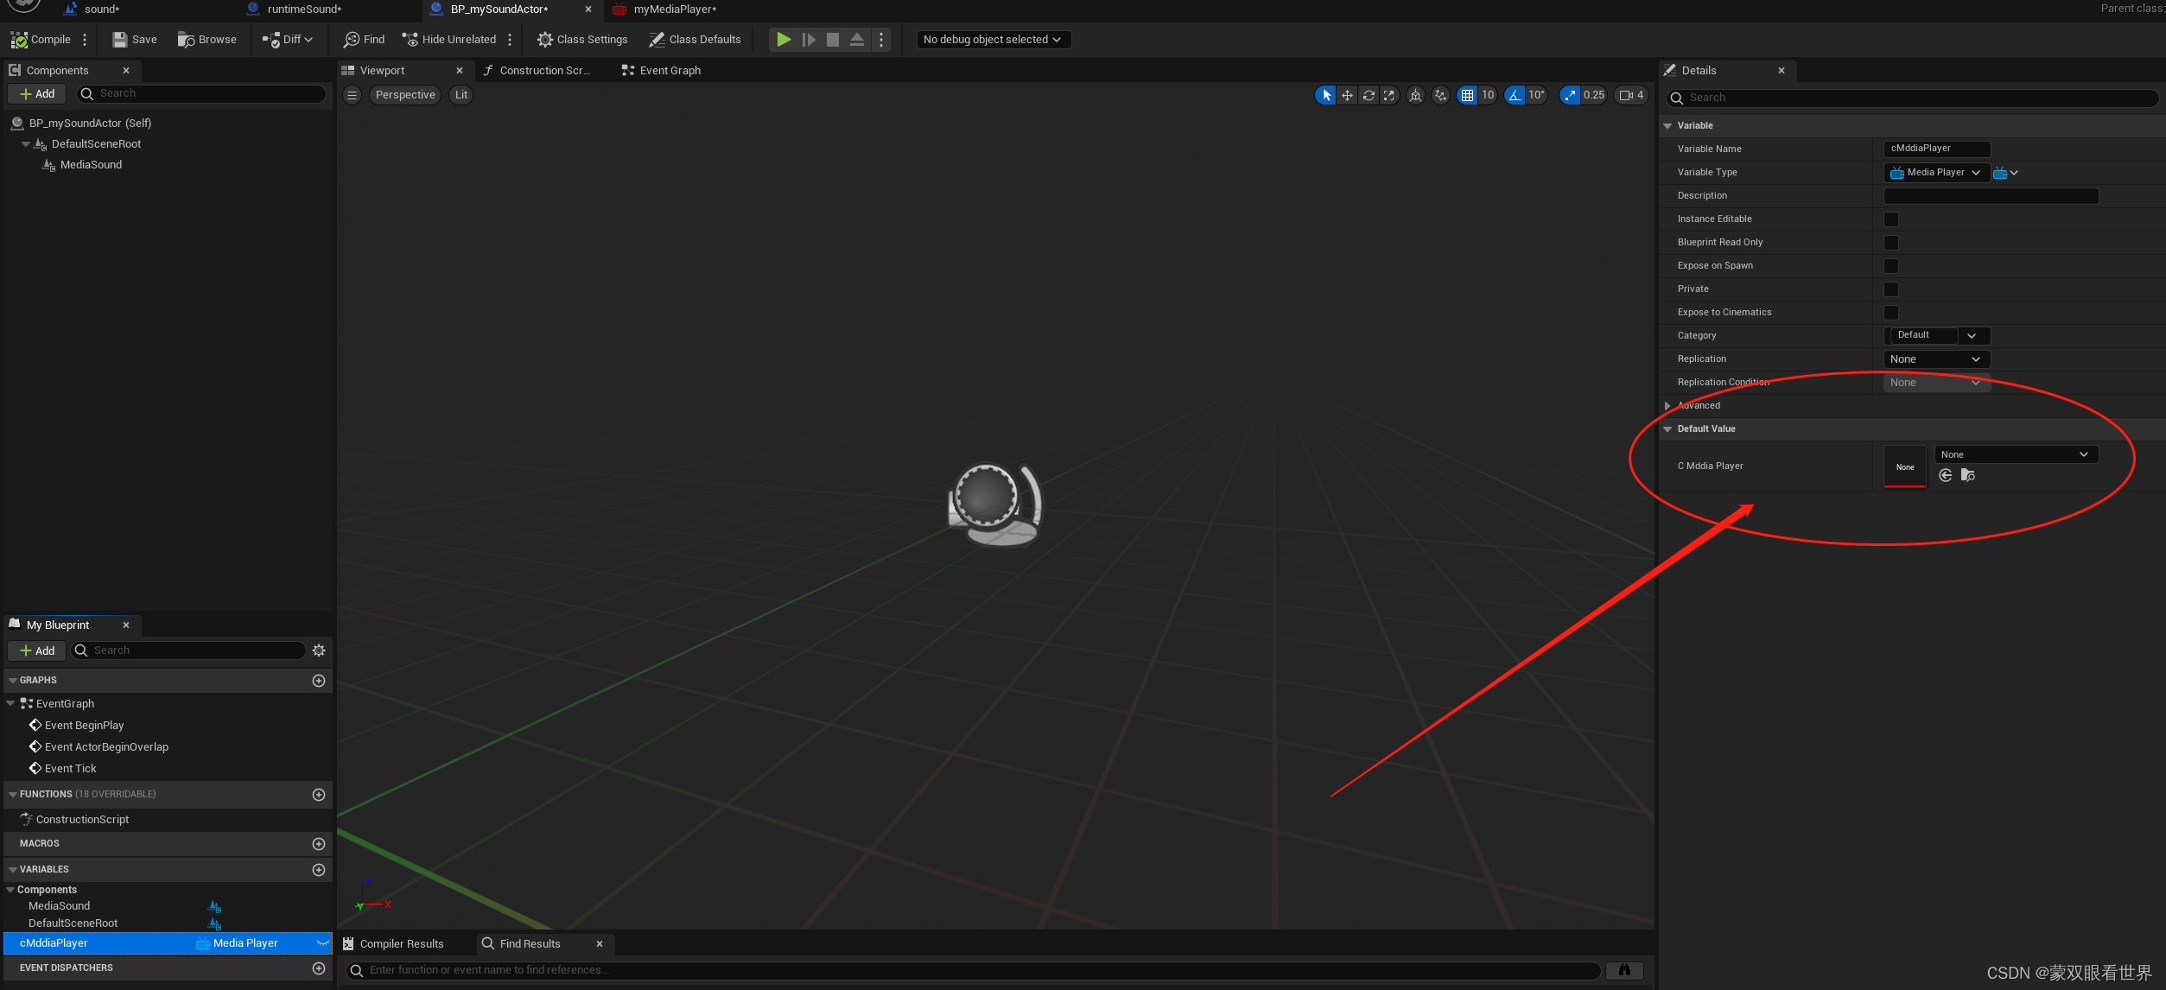Click Class Defaults button
The height and width of the screenshot is (990, 2166).
point(695,40)
